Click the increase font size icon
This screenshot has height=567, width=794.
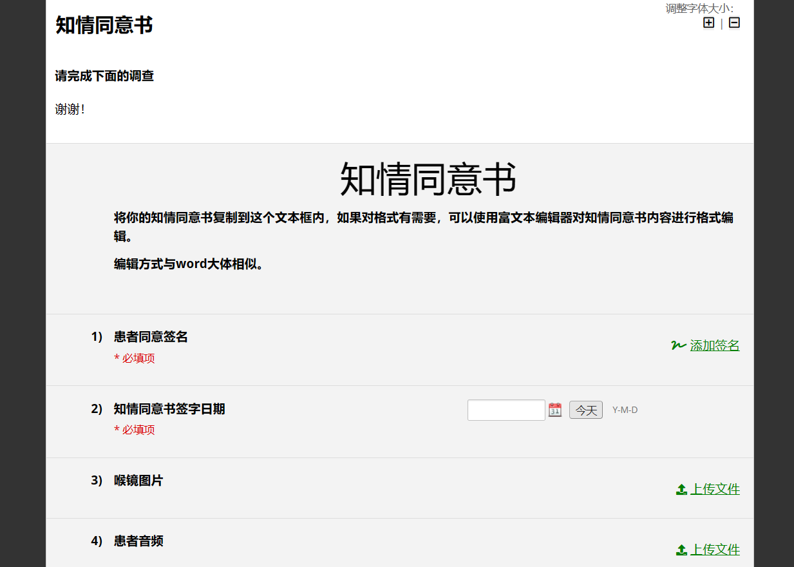point(708,22)
